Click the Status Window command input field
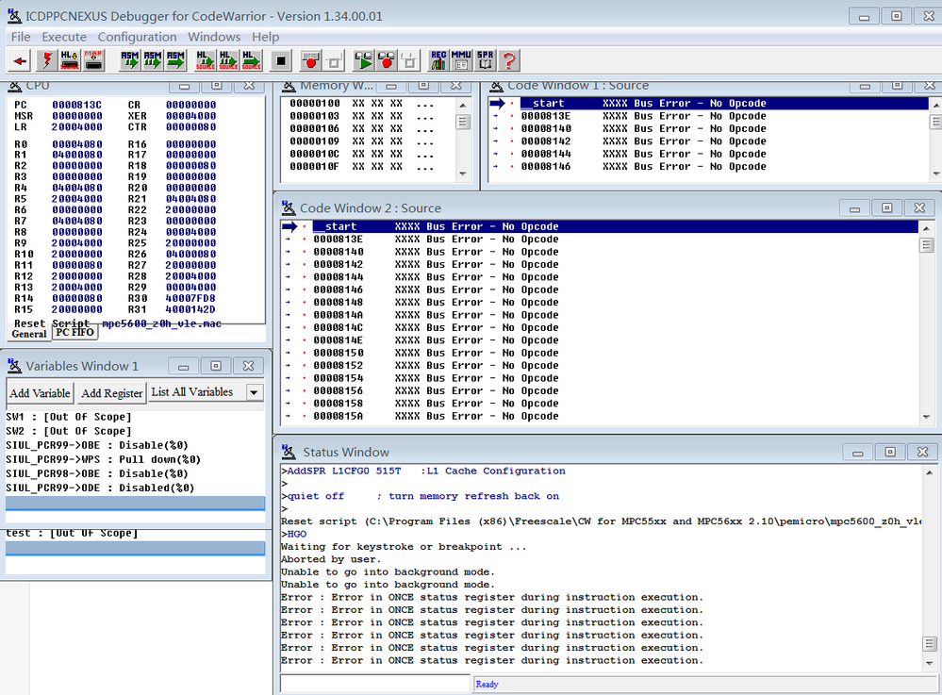The width and height of the screenshot is (942, 695). [374, 684]
